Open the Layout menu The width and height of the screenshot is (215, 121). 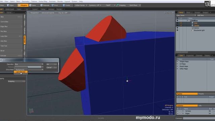click(67, 1)
